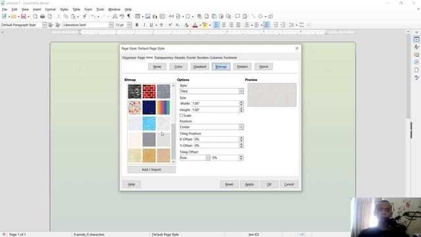Select the None fill button
The image size is (421, 237).
(157, 66)
